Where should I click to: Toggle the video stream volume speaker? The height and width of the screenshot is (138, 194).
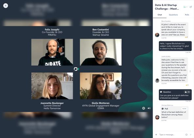149,108
